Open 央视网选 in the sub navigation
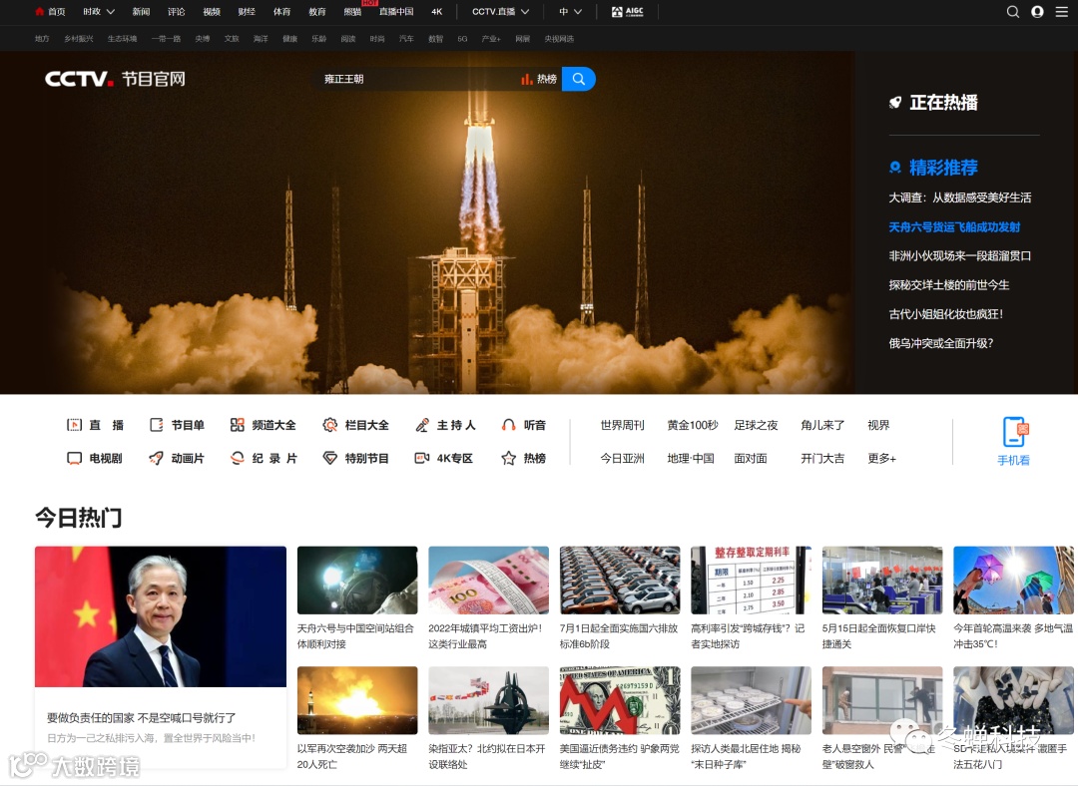 coord(559,39)
